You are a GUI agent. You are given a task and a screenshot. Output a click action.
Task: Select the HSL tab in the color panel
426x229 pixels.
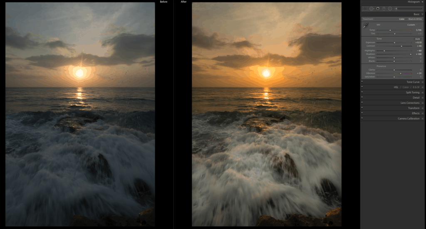point(396,87)
